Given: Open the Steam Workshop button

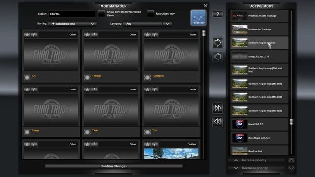Looking at the screenshot, I should (x=198, y=18).
